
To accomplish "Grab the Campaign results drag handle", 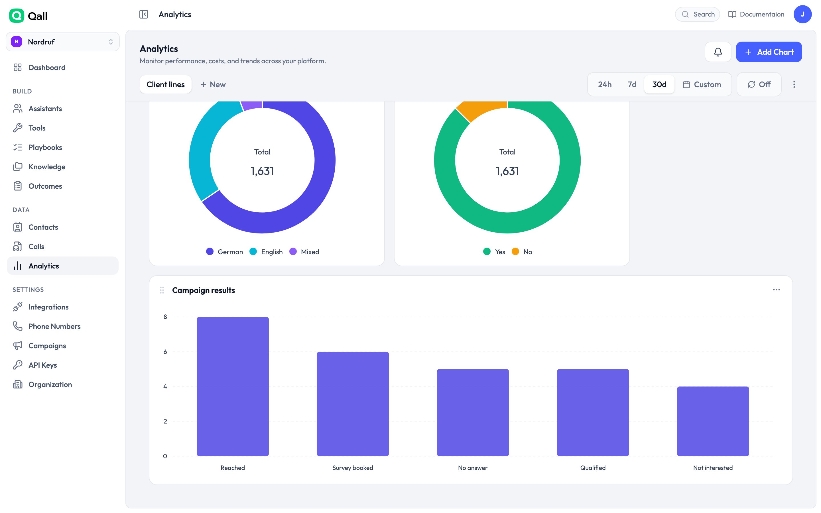I will click(162, 290).
